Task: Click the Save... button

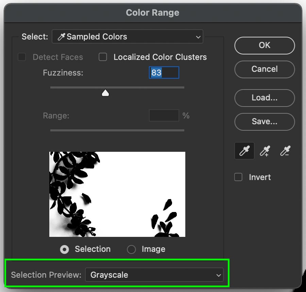Action: click(x=265, y=122)
